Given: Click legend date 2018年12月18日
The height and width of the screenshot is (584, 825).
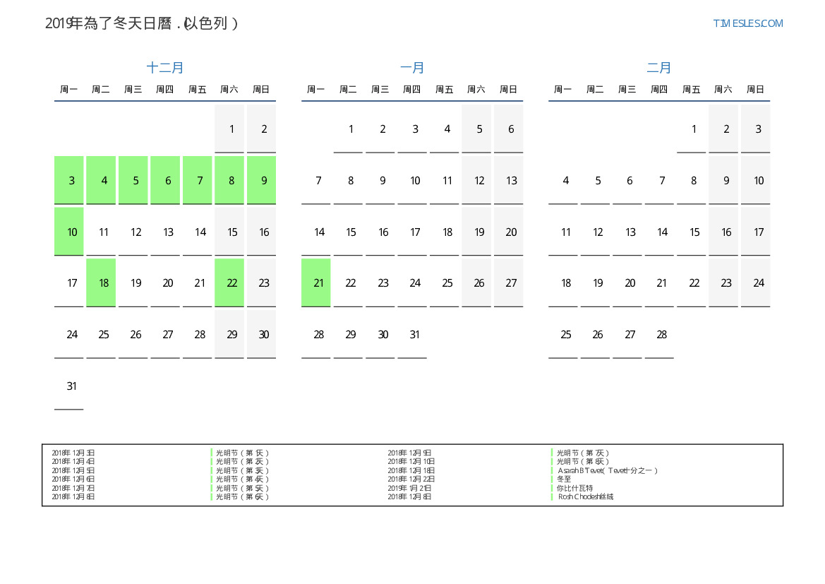Looking at the screenshot, I should click(x=411, y=470).
